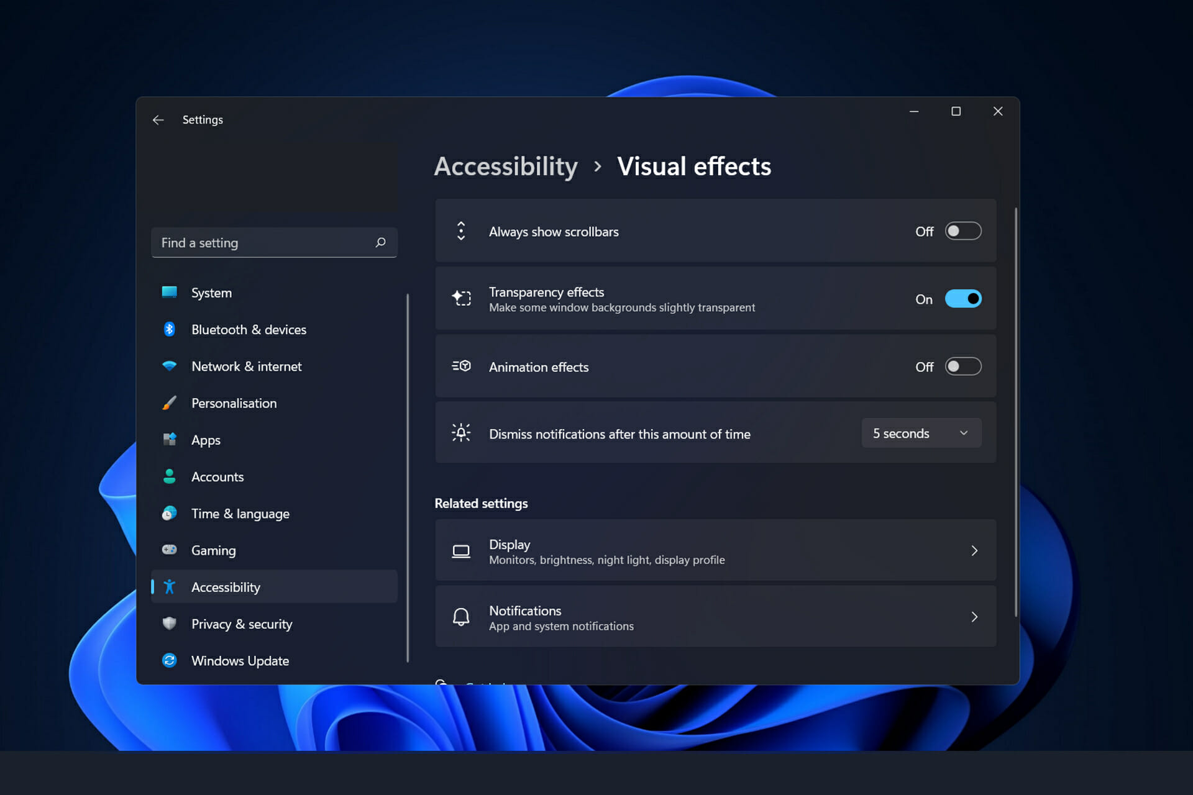1193x795 pixels.
Task: Expand Notifications related settings chevron
Action: [x=974, y=617]
